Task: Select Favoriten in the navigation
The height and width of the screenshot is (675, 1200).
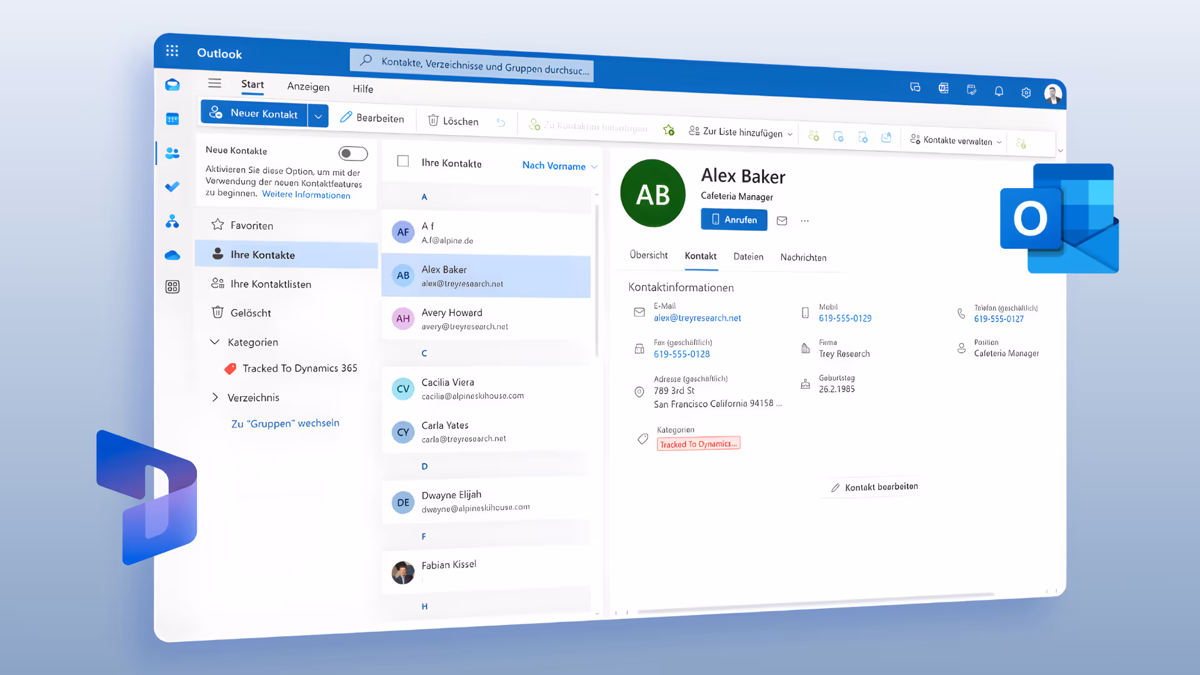Action: 286,225
